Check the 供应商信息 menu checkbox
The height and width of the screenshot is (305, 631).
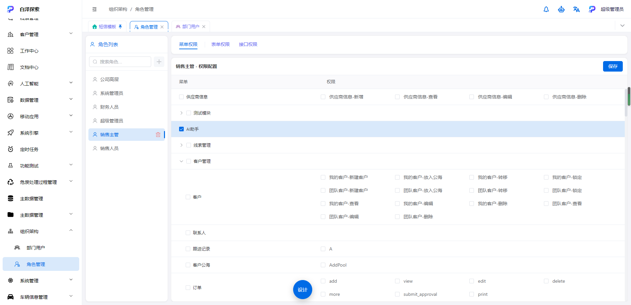[x=181, y=97]
